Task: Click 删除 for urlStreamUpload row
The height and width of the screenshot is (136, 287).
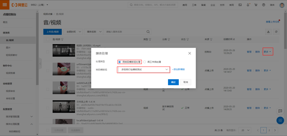Action: click(x=257, y=70)
